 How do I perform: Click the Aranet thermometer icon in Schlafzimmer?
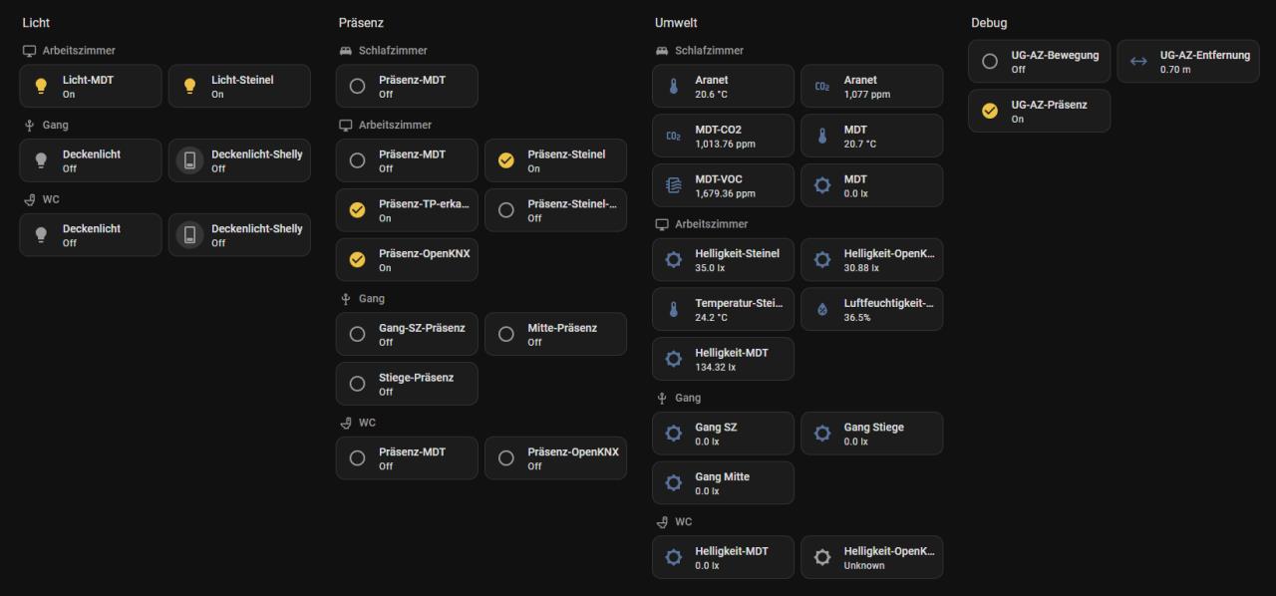(673, 86)
